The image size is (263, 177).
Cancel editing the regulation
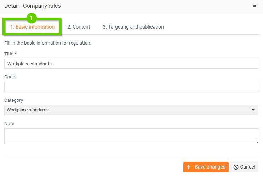[x=244, y=167]
